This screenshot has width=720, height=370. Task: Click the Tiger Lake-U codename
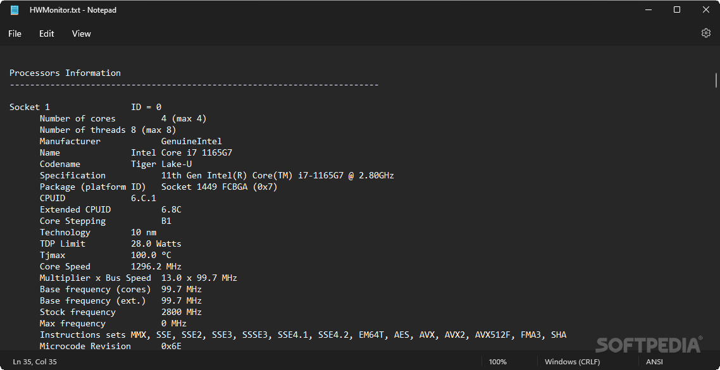tap(161, 164)
